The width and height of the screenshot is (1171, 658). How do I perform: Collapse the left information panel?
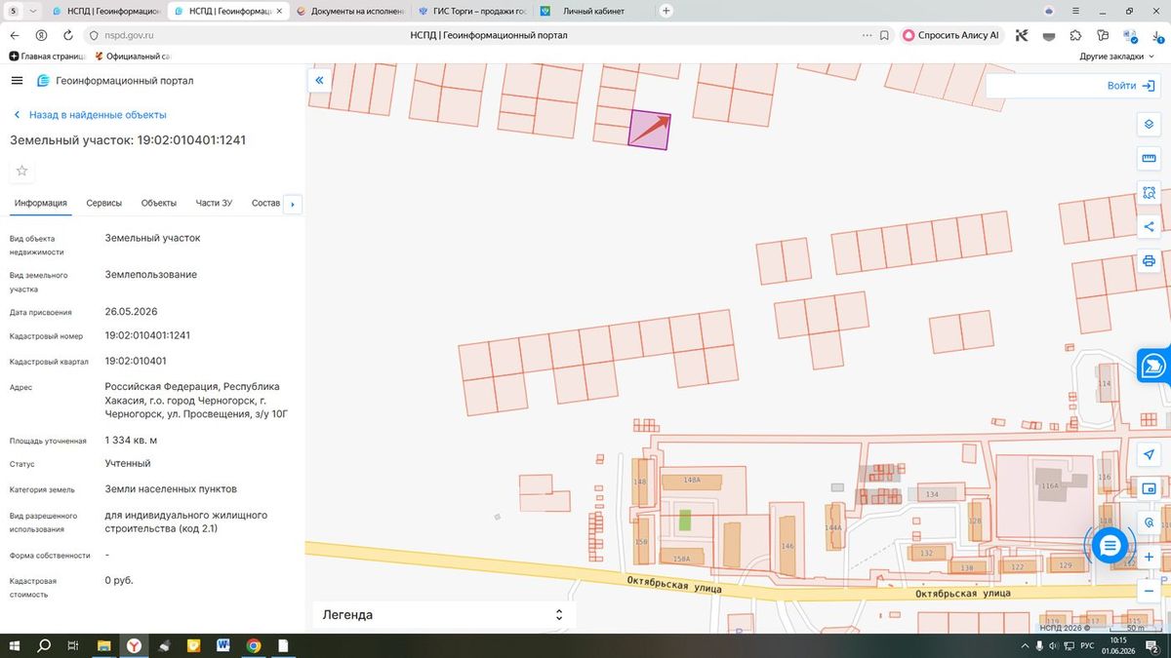pos(319,81)
